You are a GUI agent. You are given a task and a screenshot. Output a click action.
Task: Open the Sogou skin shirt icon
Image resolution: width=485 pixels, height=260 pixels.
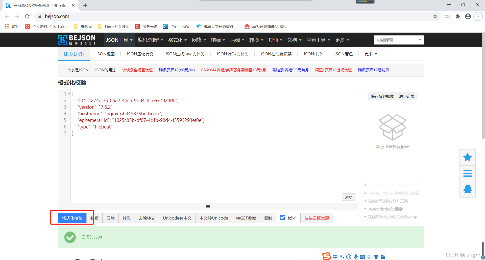pyautogui.click(x=376, y=257)
